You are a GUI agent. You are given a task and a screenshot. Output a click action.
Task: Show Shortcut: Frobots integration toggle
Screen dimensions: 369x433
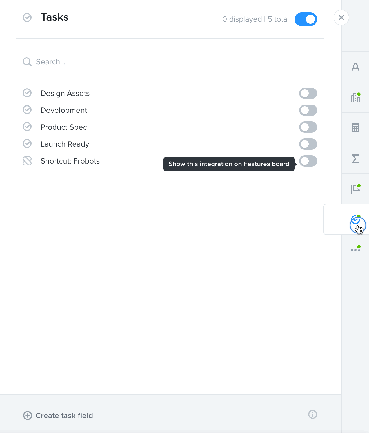[308, 161]
